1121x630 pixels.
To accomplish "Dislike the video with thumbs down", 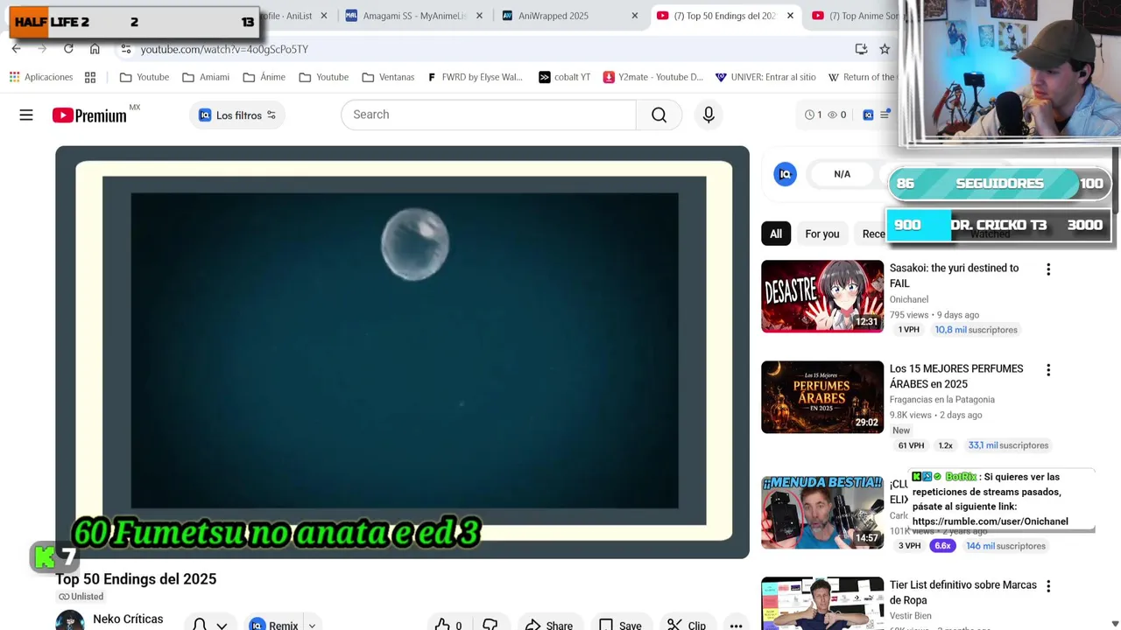I will [x=490, y=625].
